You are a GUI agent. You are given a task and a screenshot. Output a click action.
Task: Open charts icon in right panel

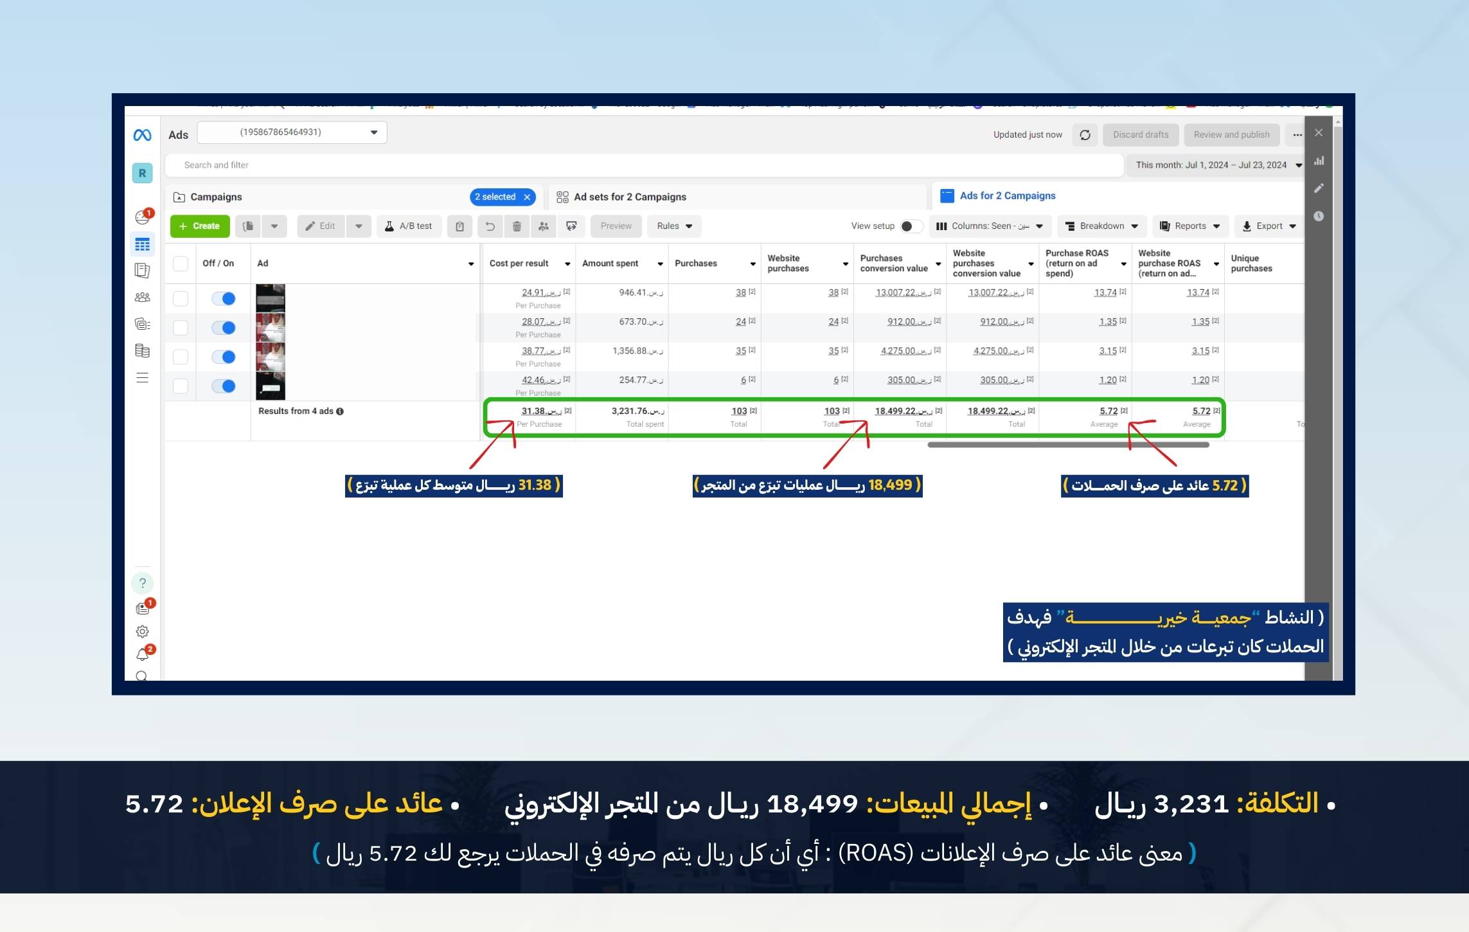1319,161
